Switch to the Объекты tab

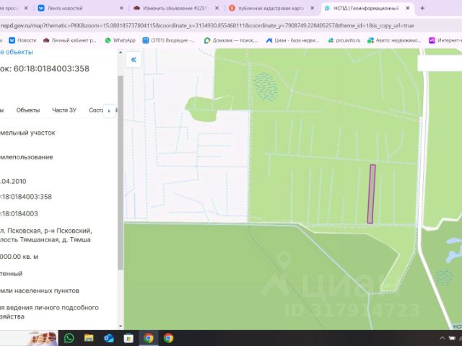coord(28,110)
